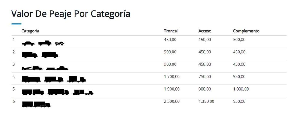Click the first double-trailer truck icon in category 5
The image size is (295, 118).
(x=33, y=92)
